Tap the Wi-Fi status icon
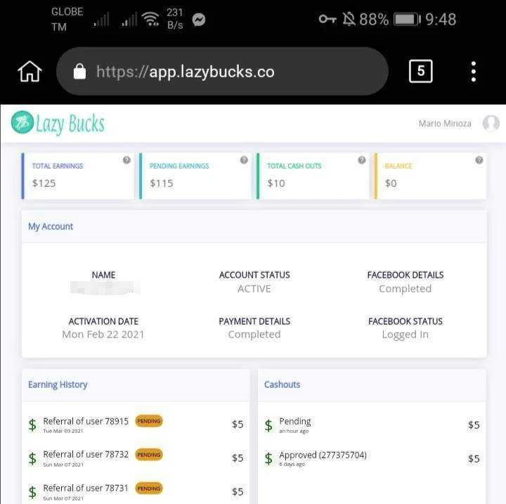 pos(151,19)
